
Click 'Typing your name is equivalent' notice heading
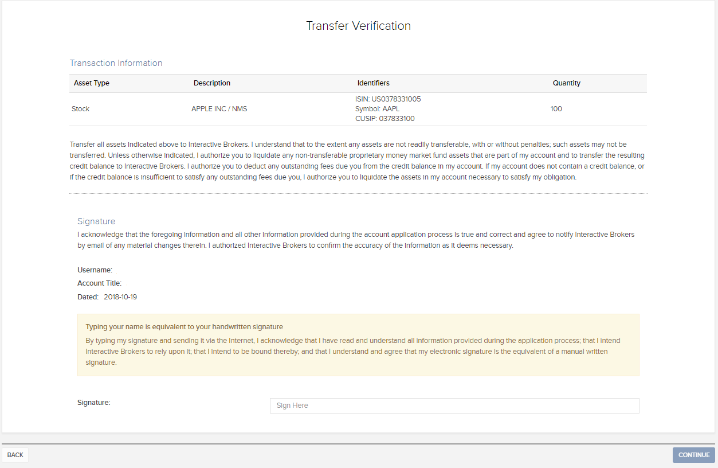(185, 327)
